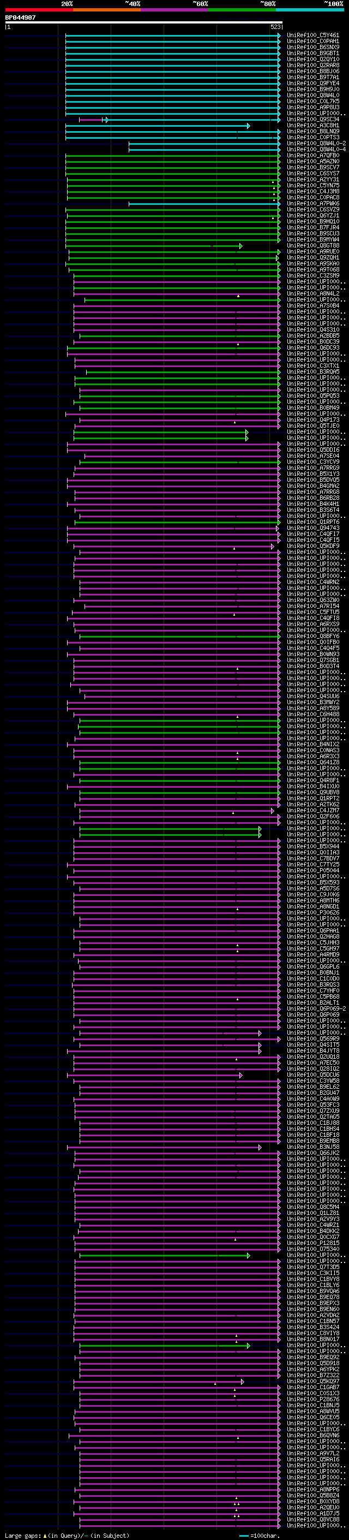
Task: Open hit UniRef100_Q8W4L0
Action: [312, 96]
